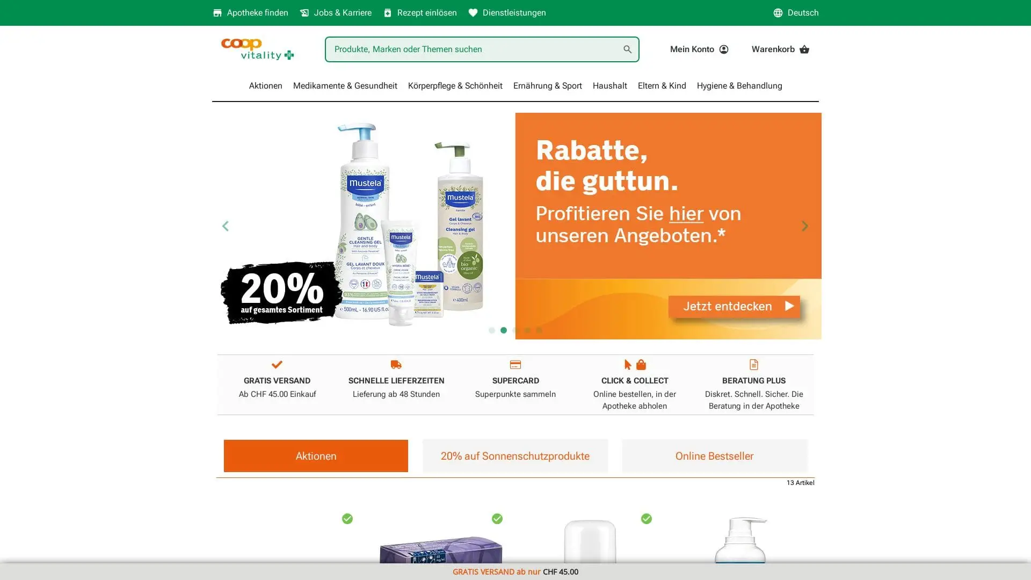Image resolution: width=1031 pixels, height=580 pixels.
Task: Focus the product search input field
Action: tap(473, 49)
